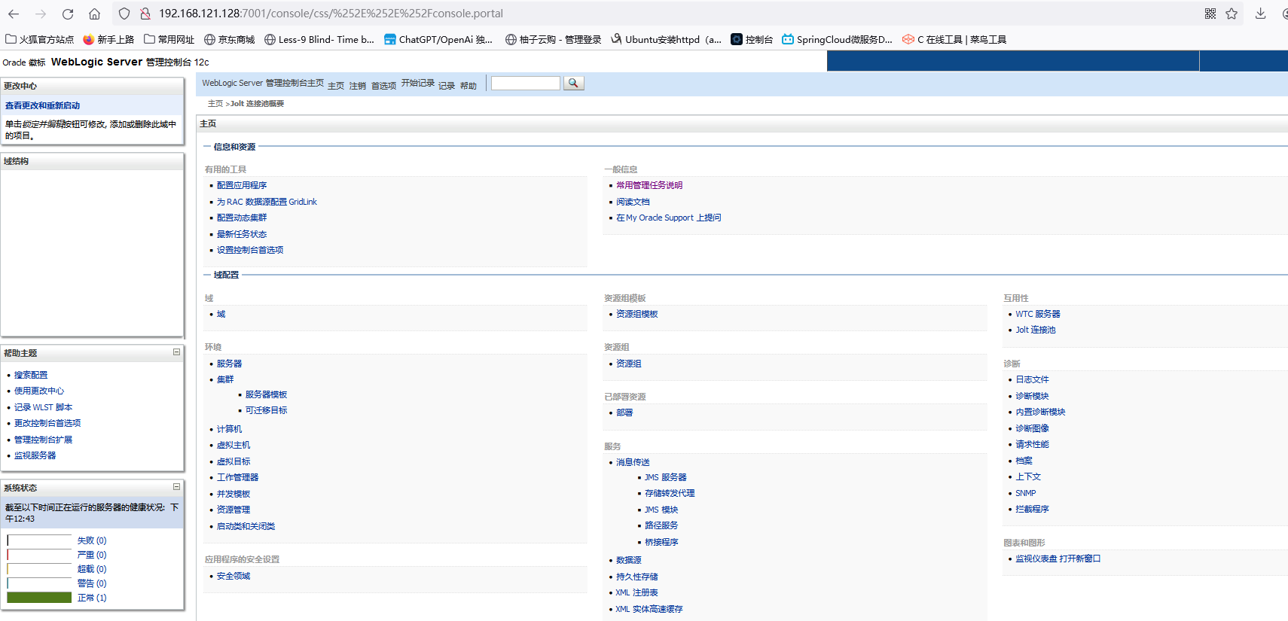
Task: Open 帮助 in the console toolbar
Action: pos(469,86)
